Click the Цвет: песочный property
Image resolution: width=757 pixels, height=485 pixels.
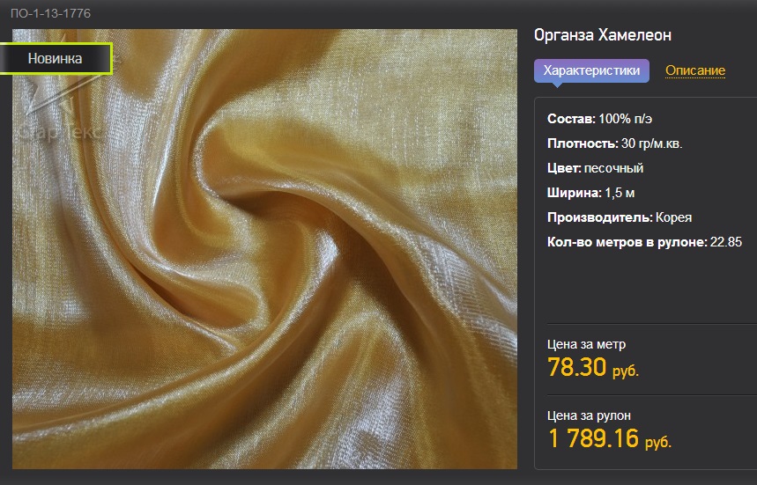coord(595,168)
